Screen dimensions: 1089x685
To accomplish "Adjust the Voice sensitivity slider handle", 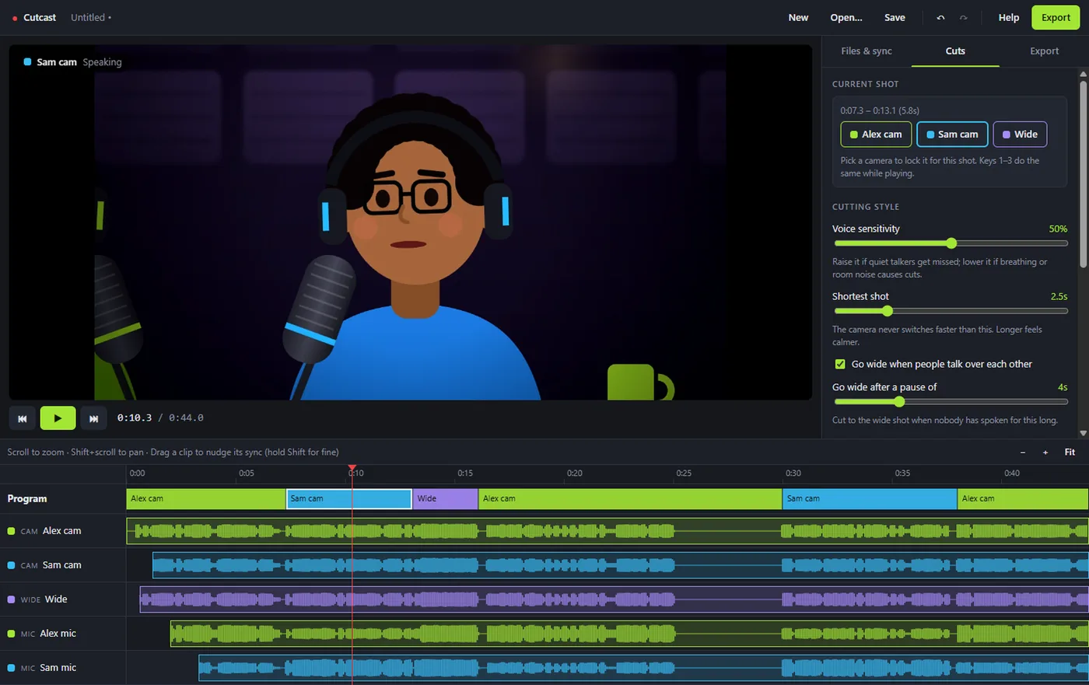I will 951,243.
